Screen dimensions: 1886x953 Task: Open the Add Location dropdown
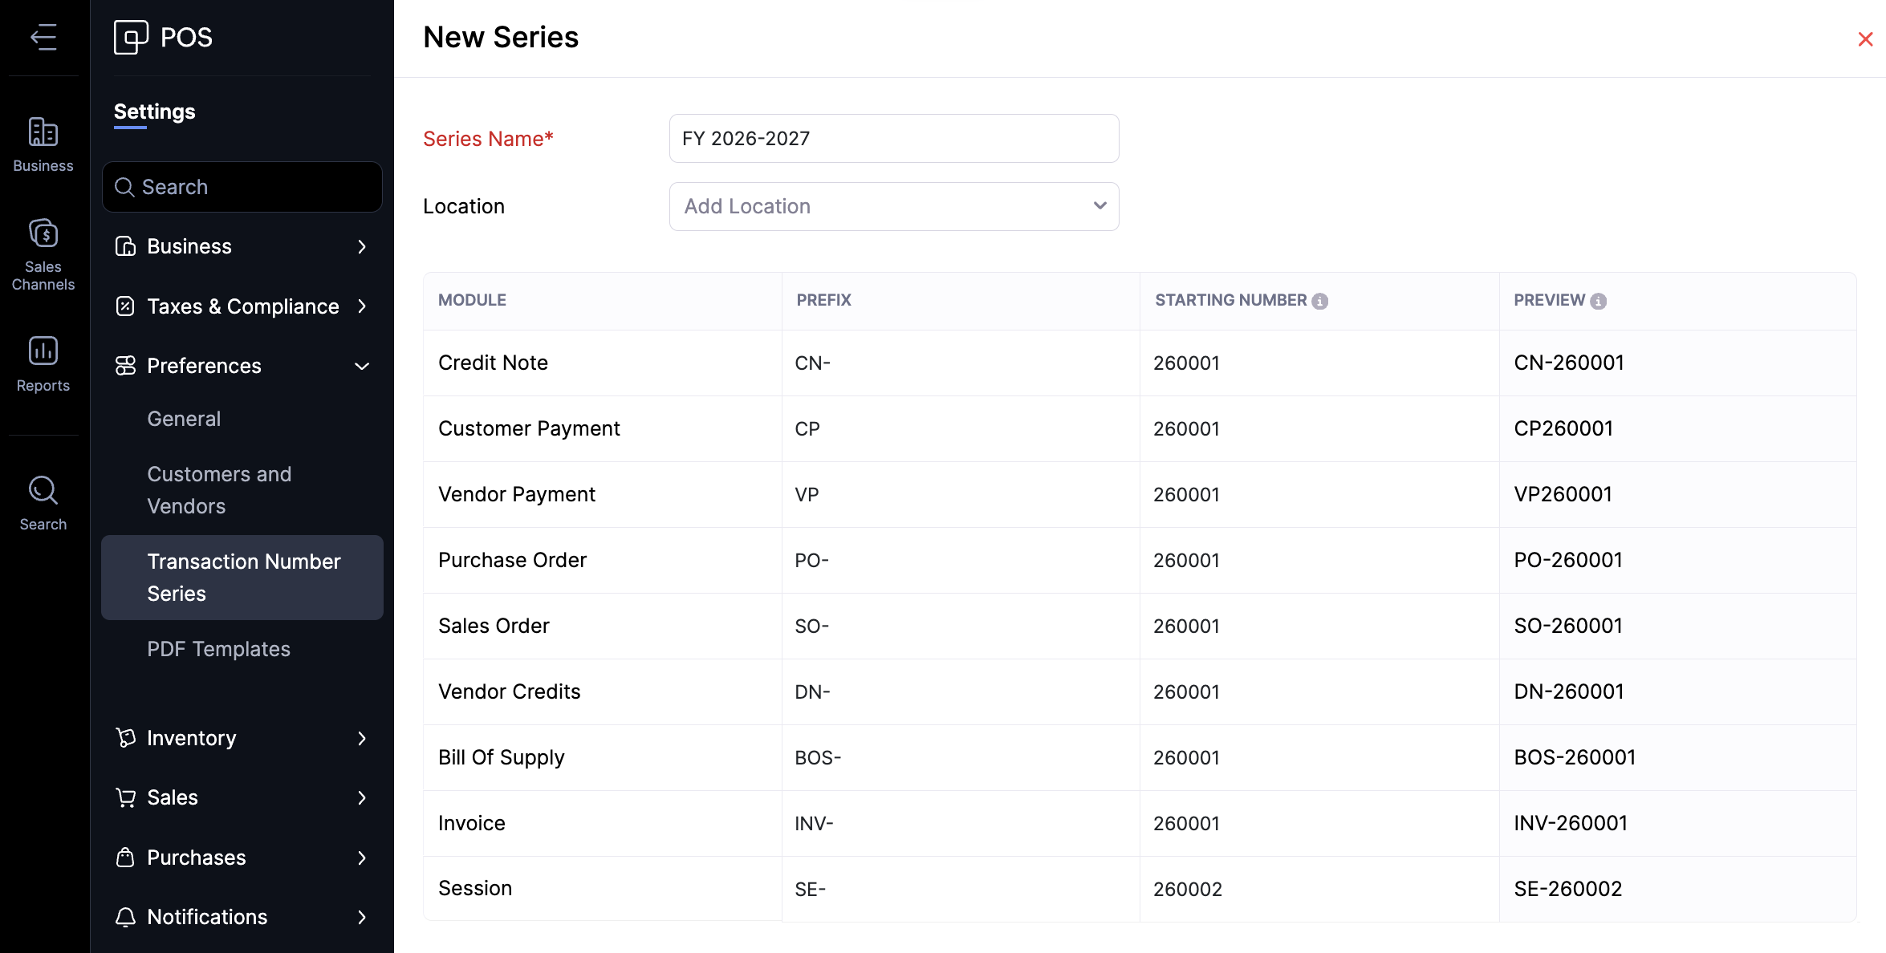pos(893,206)
